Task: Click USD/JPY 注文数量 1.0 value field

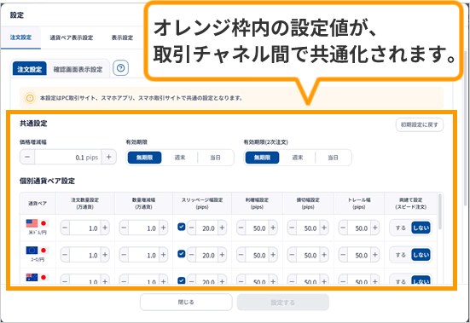Action: (85, 228)
